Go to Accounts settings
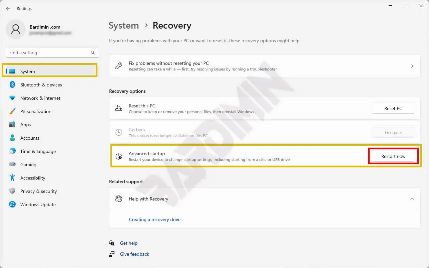The image size is (429, 268). pyautogui.click(x=30, y=138)
